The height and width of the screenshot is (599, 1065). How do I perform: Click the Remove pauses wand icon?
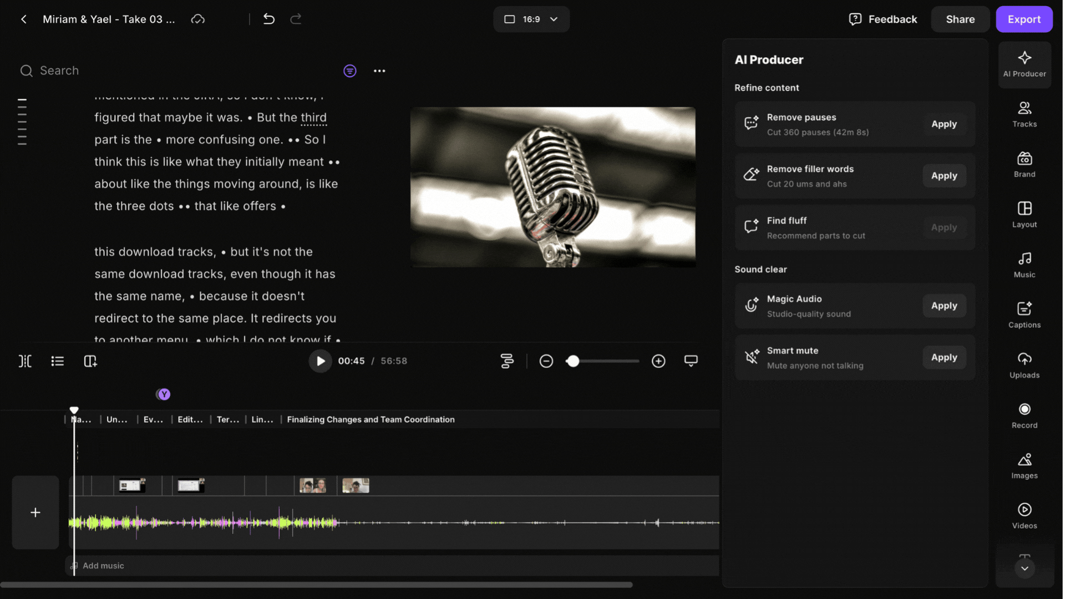[751, 123]
